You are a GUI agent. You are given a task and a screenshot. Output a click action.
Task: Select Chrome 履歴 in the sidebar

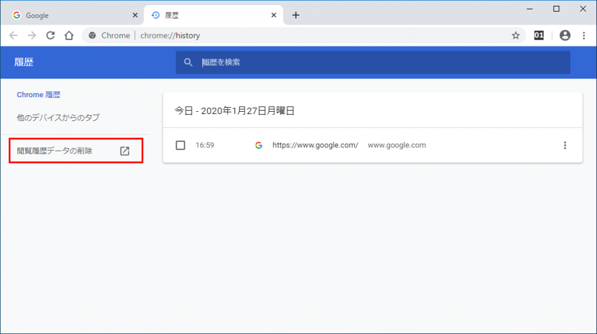point(38,95)
